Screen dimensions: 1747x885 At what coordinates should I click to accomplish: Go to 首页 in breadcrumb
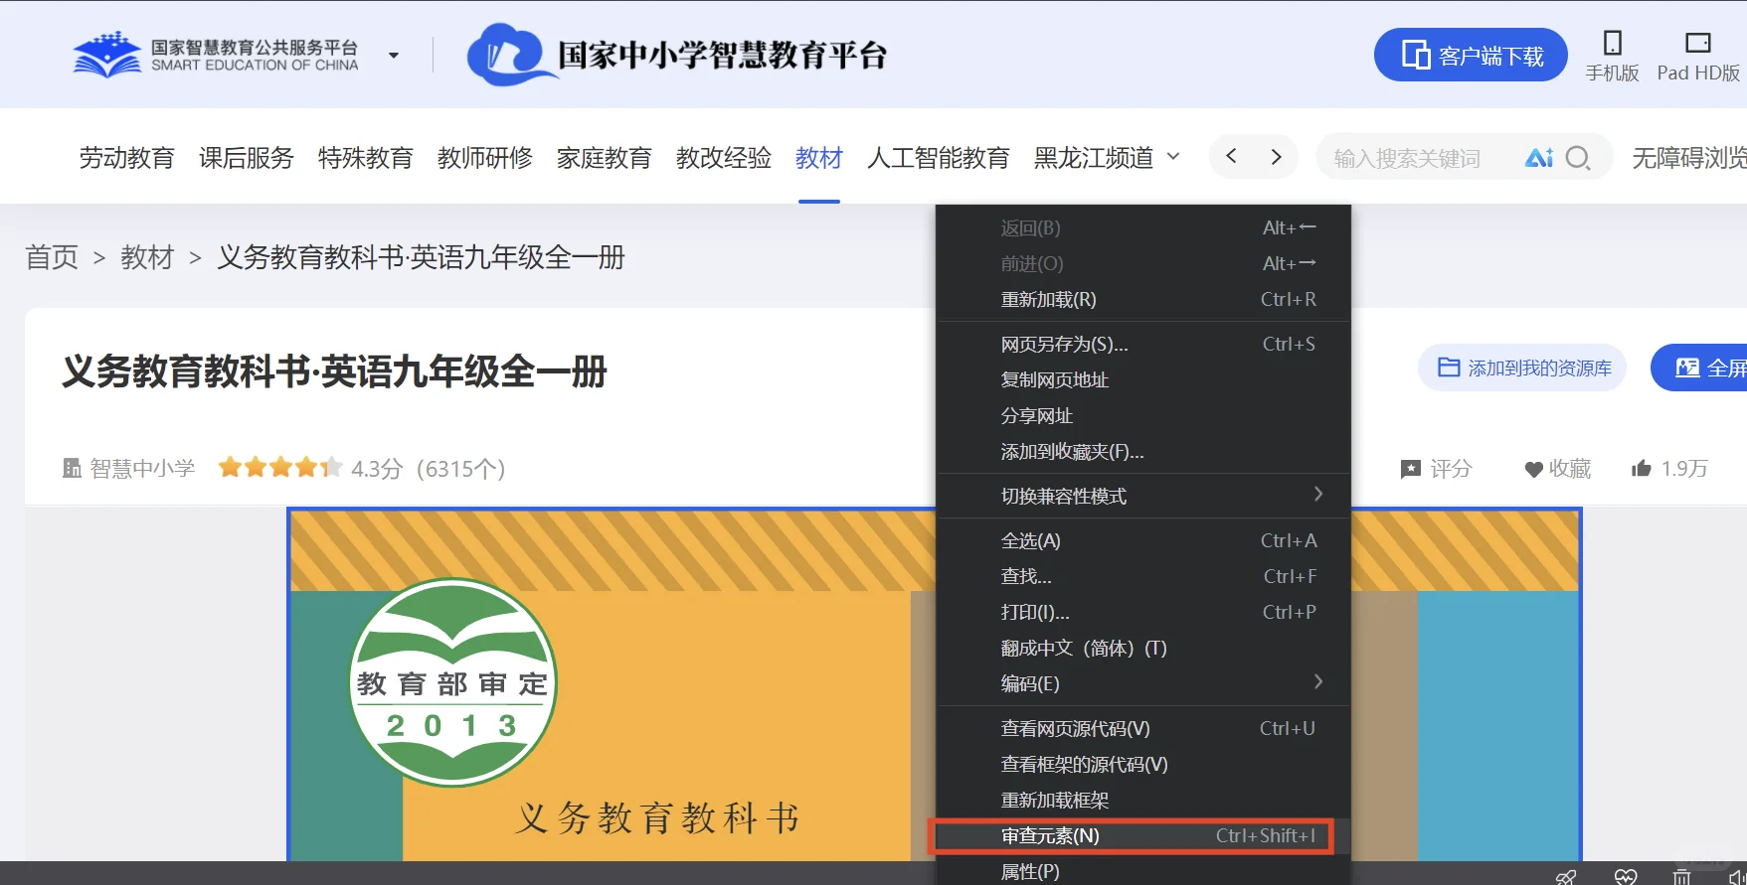52,257
